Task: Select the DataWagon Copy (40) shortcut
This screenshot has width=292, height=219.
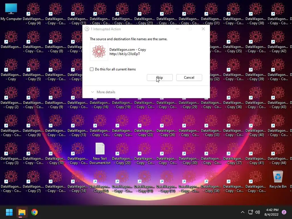Action: point(256,126)
